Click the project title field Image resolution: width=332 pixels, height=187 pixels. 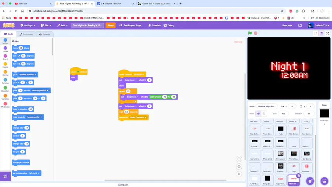[87, 25]
